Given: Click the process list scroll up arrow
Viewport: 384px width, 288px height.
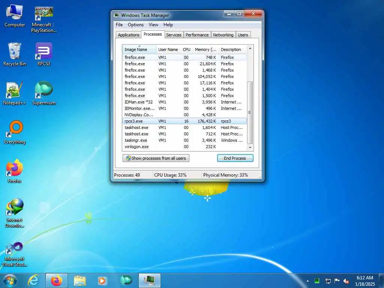Looking at the screenshot, I should 250,48.
